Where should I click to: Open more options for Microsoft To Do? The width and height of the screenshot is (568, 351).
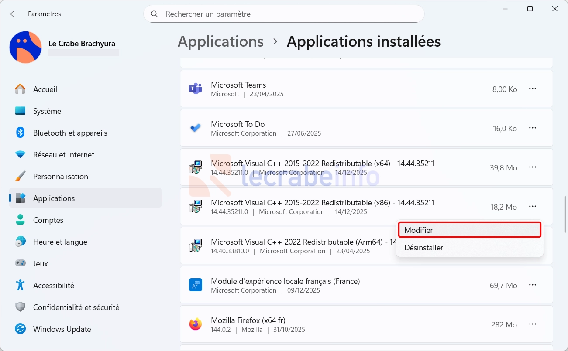click(x=532, y=128)
